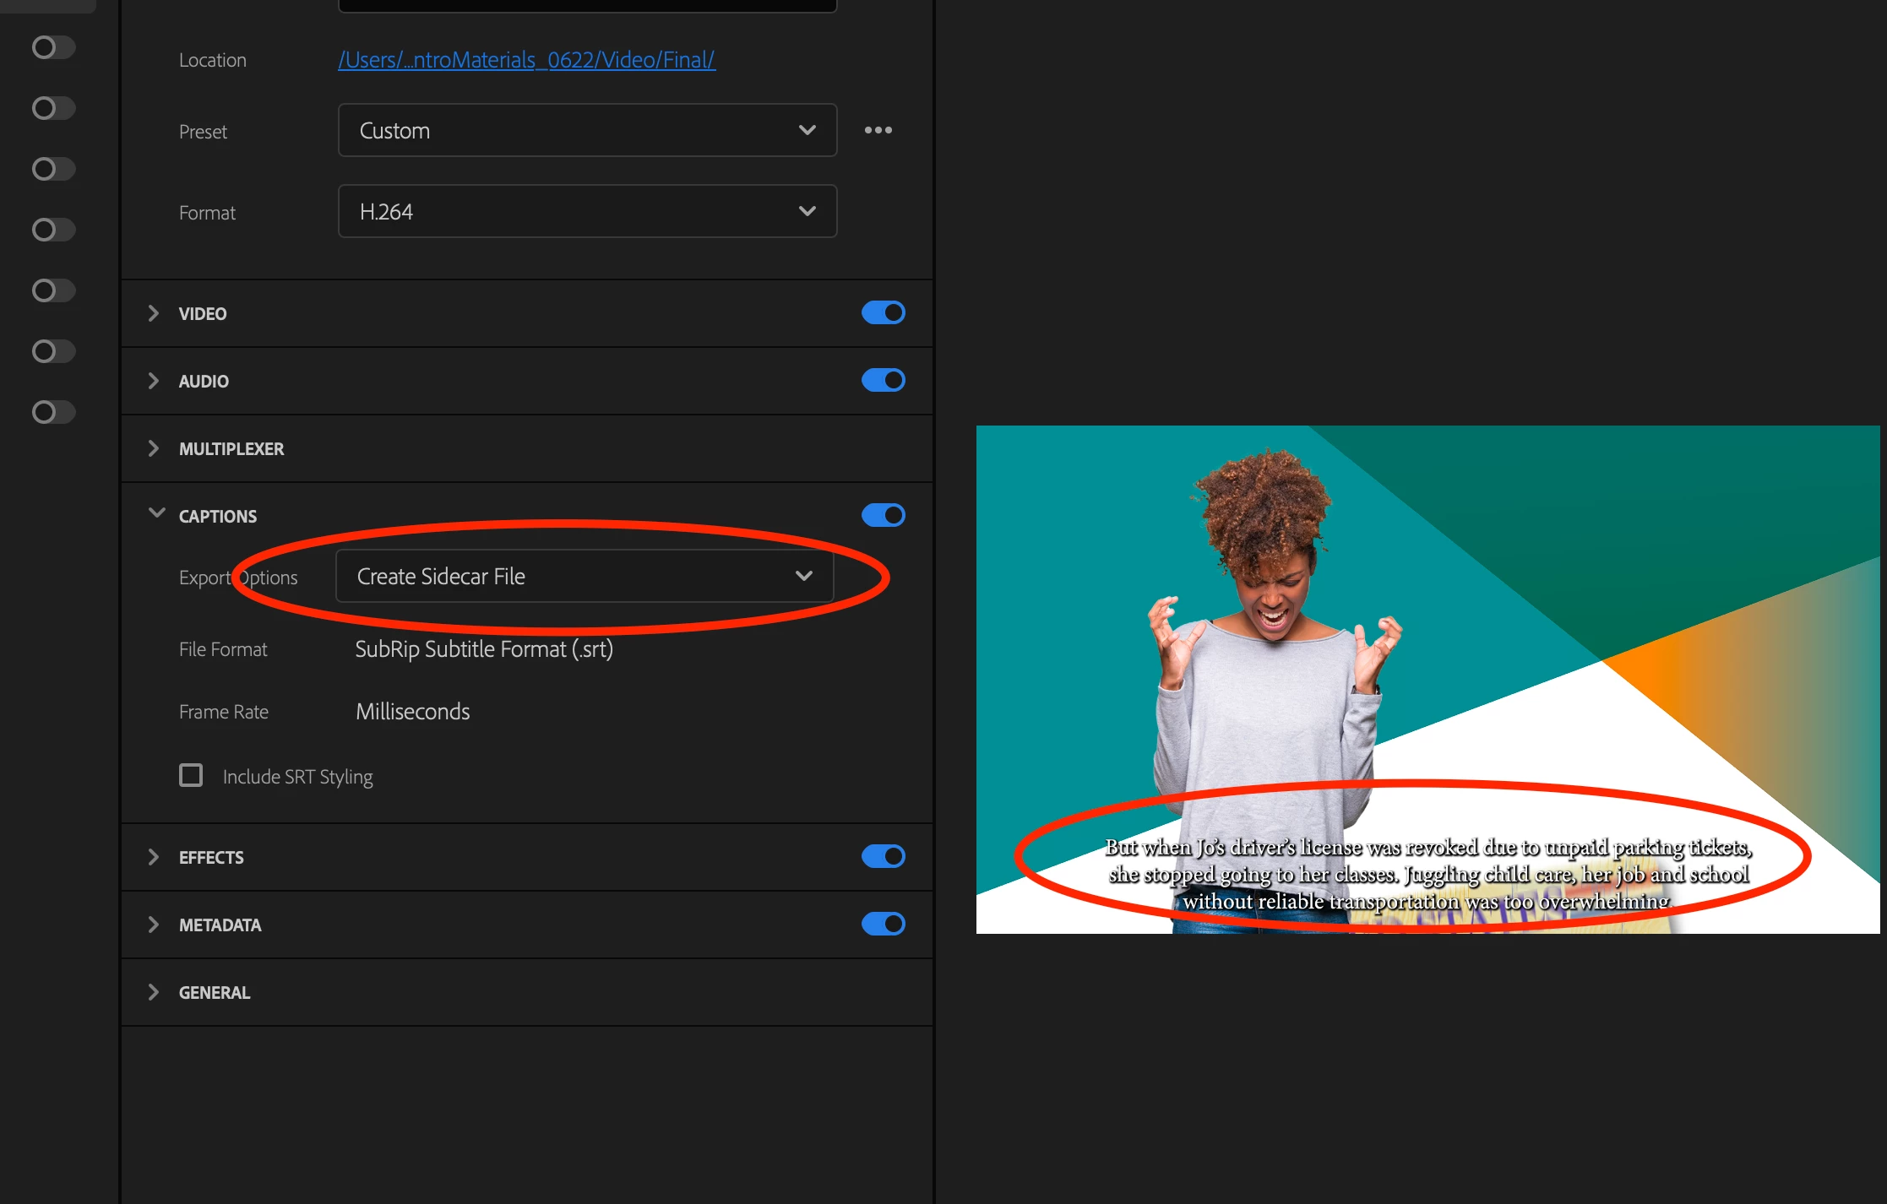The width and height of the screenshot is (1887, 1204).
Task: Expand the EFFECTS section chevron
Action: click(154, 857)
